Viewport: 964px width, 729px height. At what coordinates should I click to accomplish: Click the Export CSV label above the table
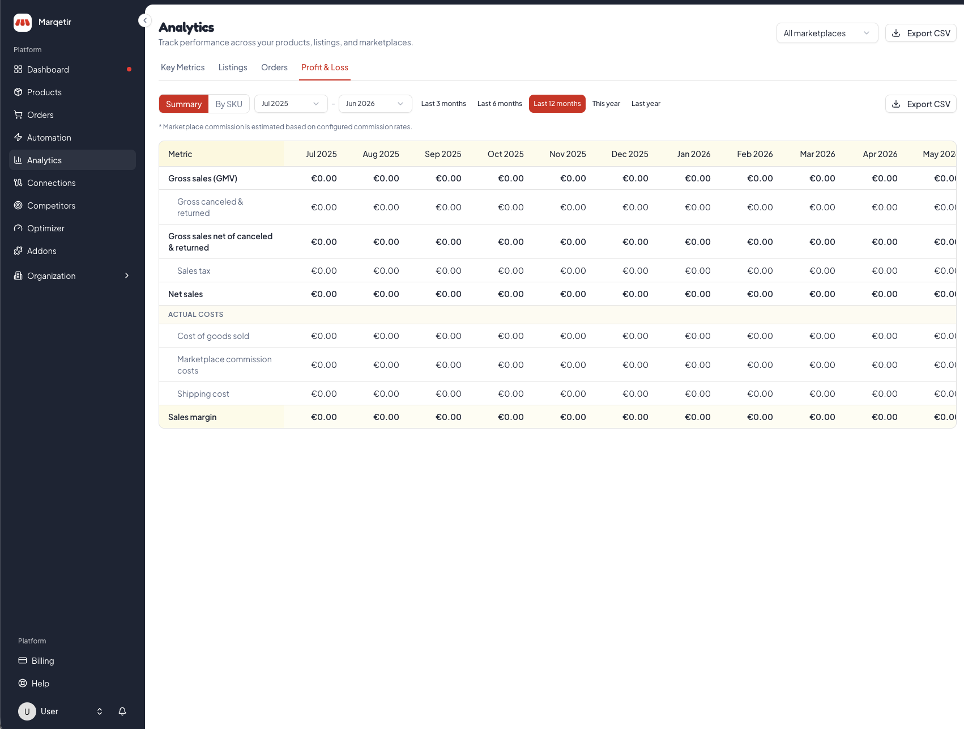coord(928,104)
